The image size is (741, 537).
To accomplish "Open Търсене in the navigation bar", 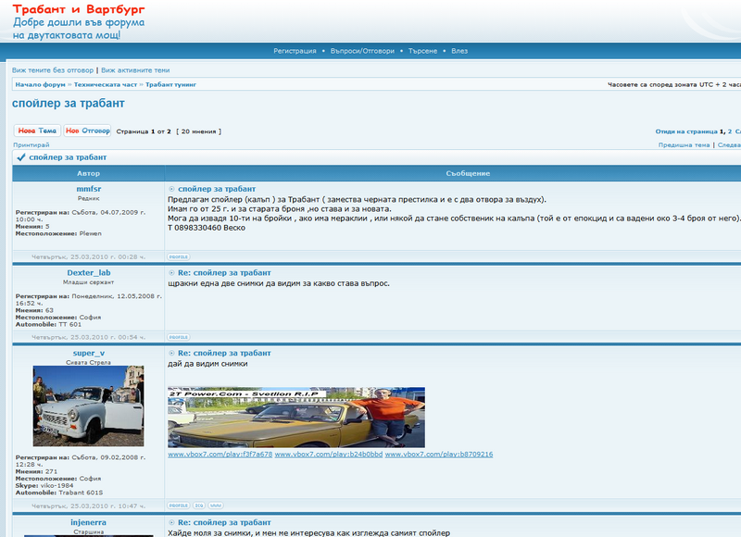I will 422,51.
